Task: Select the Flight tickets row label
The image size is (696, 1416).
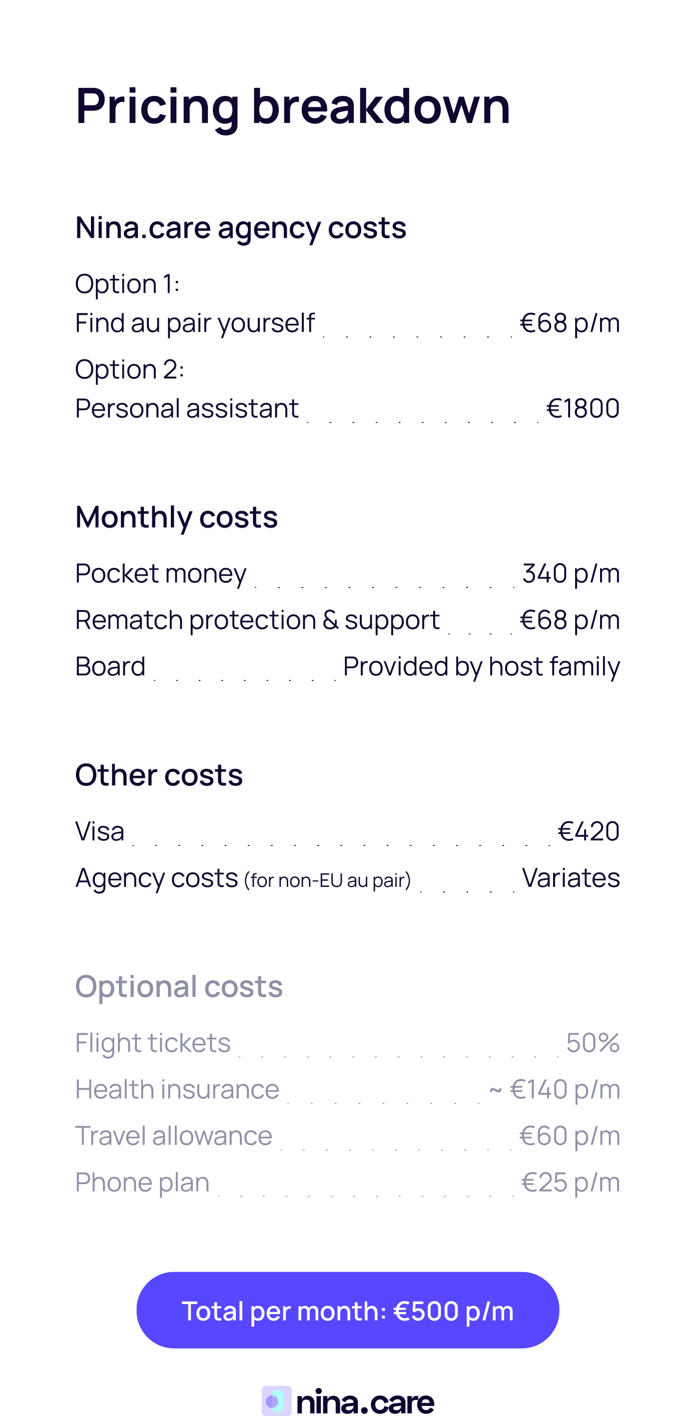Action: point(153,1043)
